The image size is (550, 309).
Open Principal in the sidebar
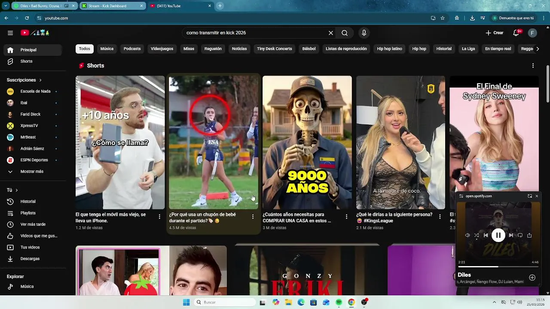pos(32,50)
